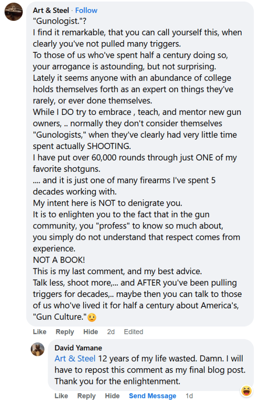Open David Yamane's profile avatar
The width and height of the screenshot is (263, 402).
pyautogui.click(x=37, y=349)
